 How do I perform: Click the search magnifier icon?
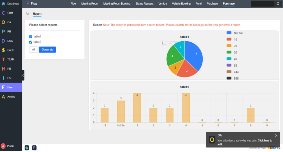click(x=278, y=4)
